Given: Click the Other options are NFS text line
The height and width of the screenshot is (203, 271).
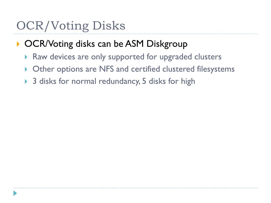Looking at the screenshot, I should (134, 69).
